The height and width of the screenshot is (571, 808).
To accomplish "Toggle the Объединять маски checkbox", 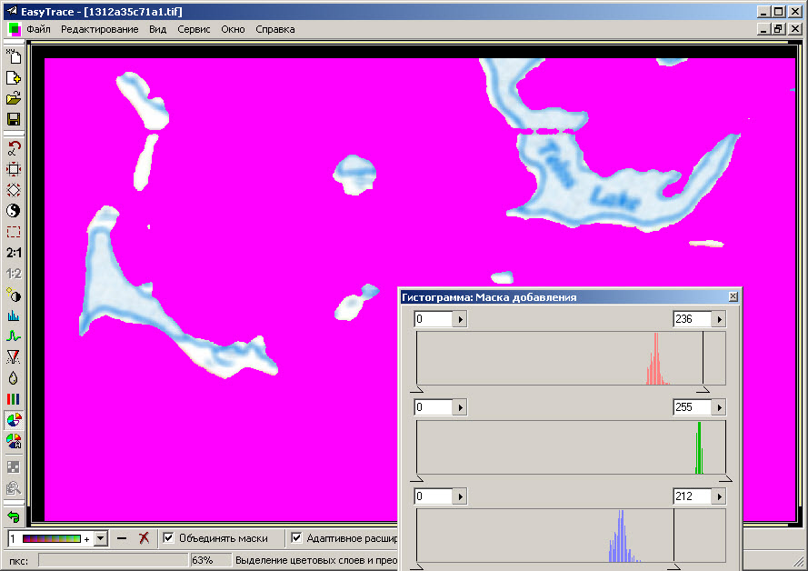I will (168, 538).
